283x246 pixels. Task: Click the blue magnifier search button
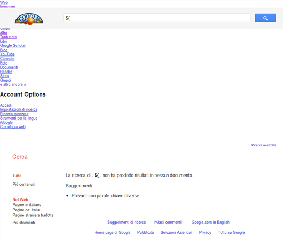tap(265, 18)
